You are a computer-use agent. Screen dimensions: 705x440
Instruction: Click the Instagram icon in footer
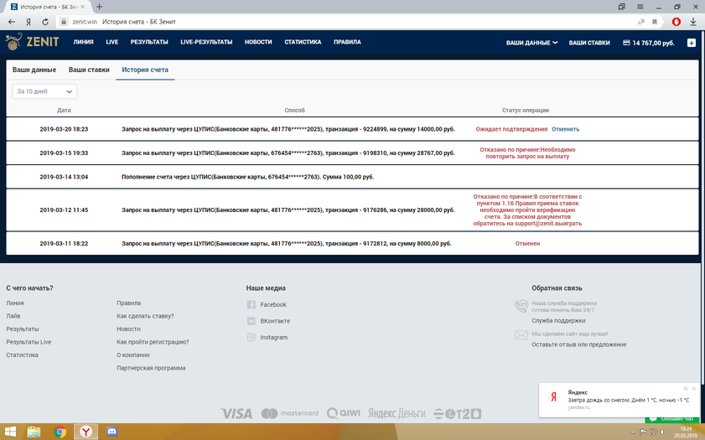(251, 337)
